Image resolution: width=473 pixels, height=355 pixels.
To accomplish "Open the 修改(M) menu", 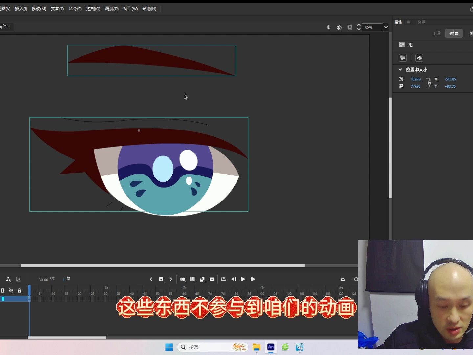I will (x=39, y=9).
